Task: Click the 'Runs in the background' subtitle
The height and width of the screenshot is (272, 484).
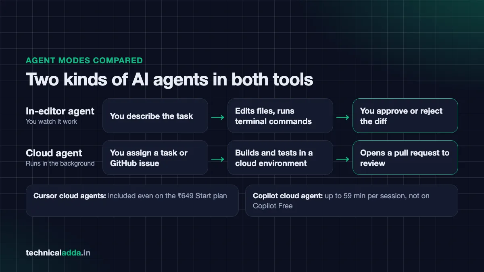Action: [x=60, y=163]
